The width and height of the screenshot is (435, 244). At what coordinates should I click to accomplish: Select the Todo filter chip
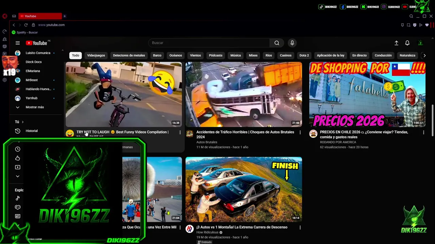(75, 55)
